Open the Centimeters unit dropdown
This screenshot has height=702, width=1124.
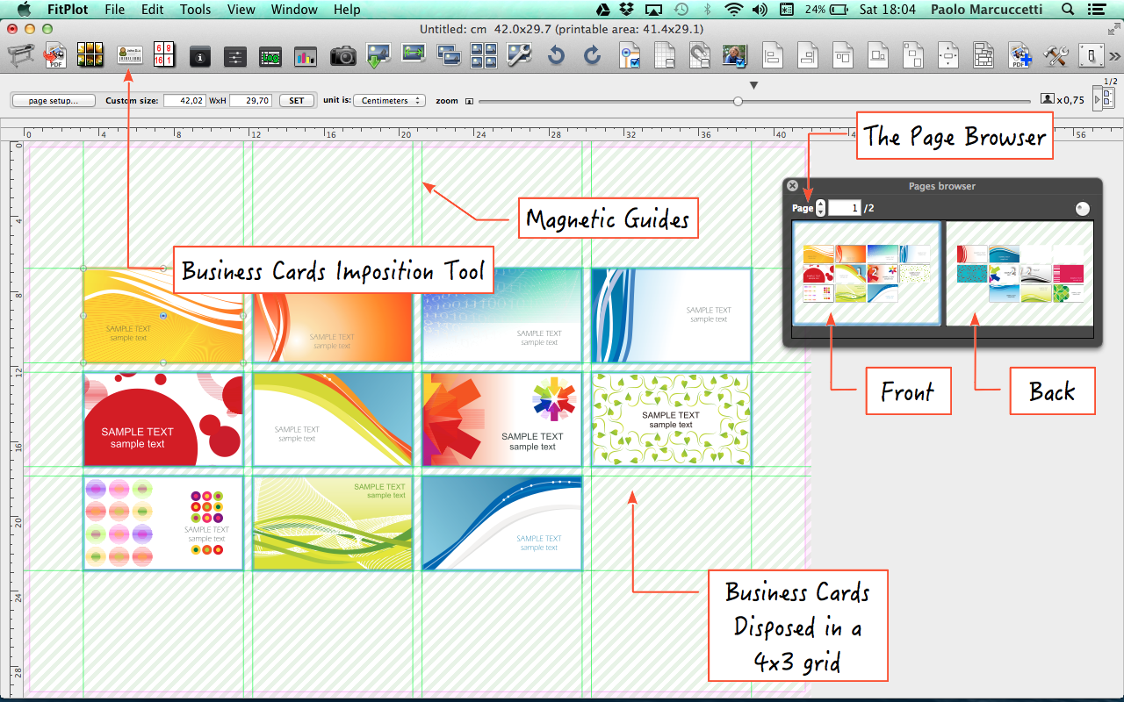tap(389, 101)
